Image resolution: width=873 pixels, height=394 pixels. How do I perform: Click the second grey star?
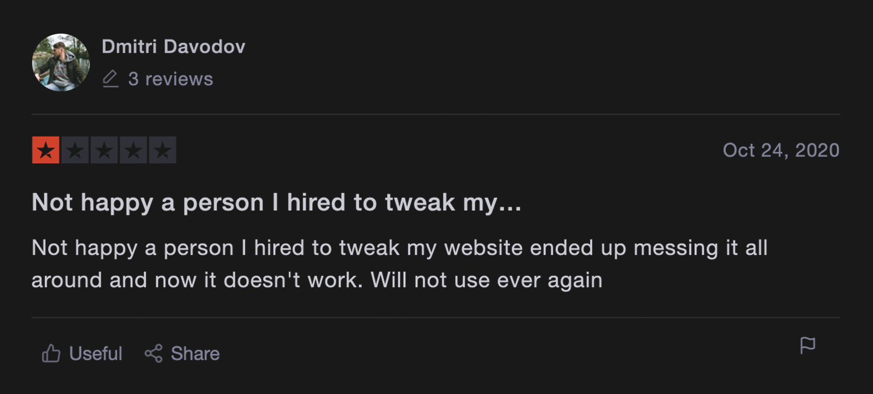tap(75, 150)
